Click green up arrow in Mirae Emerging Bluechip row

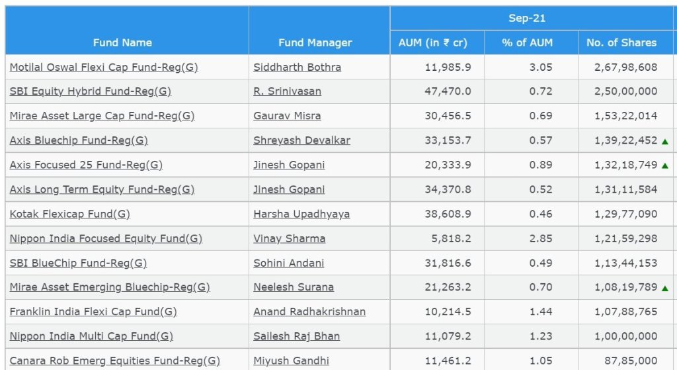coord(664,288)
